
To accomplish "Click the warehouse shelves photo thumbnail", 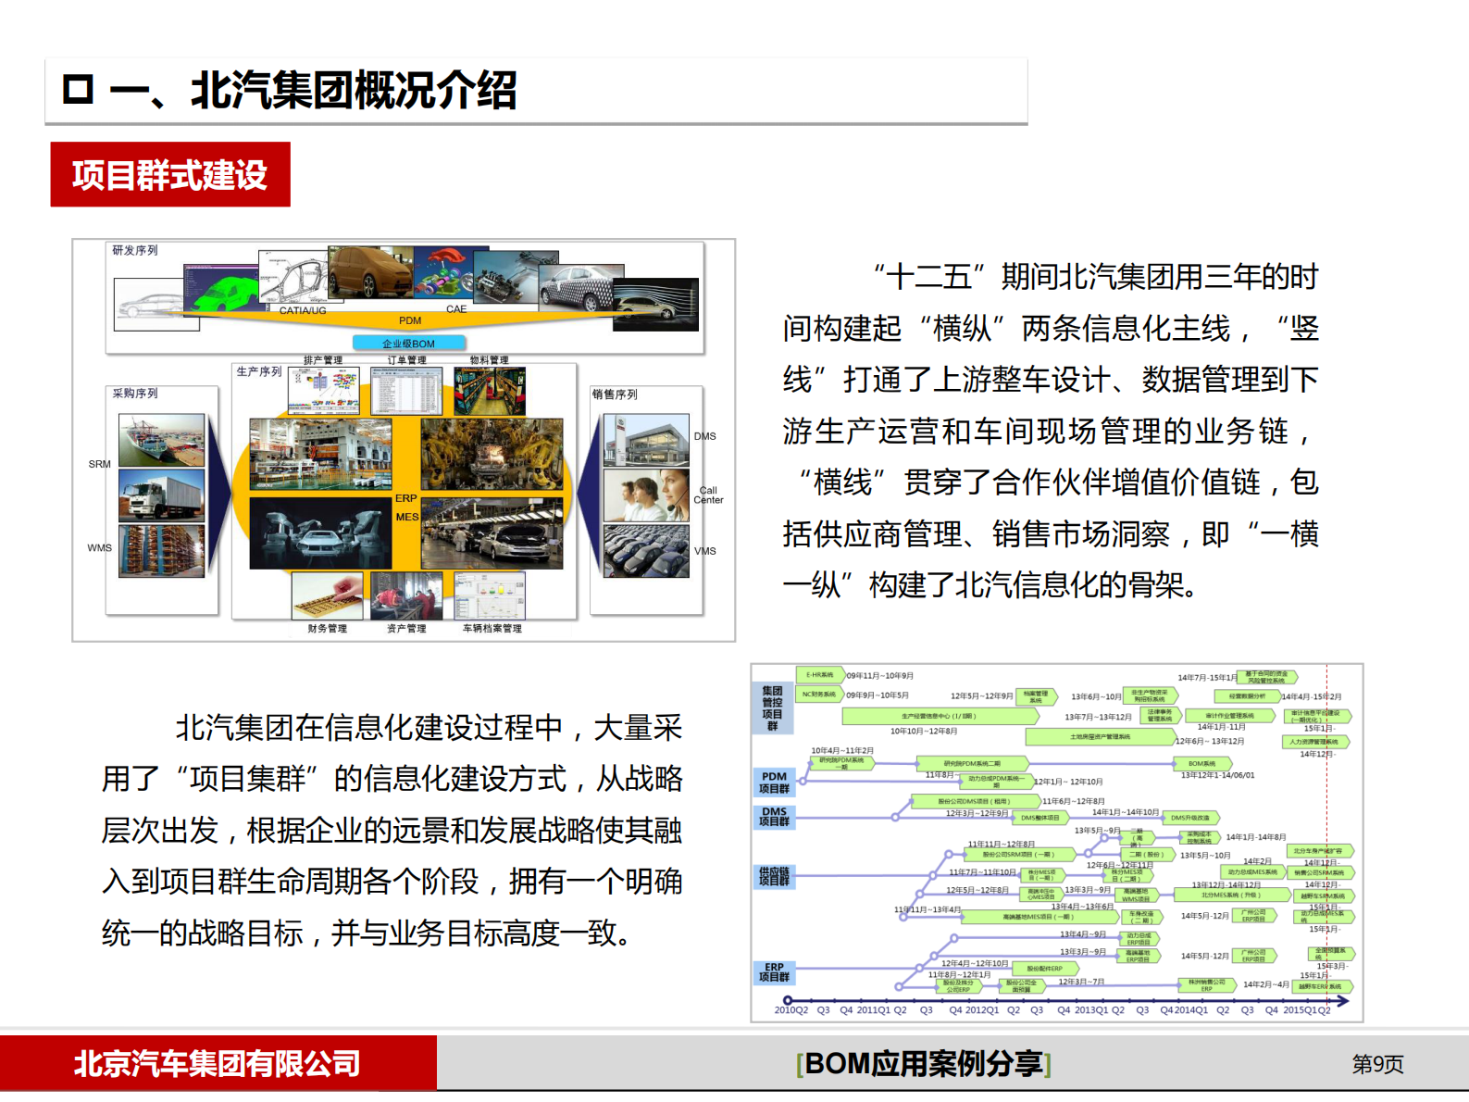I will pos(162,551).
